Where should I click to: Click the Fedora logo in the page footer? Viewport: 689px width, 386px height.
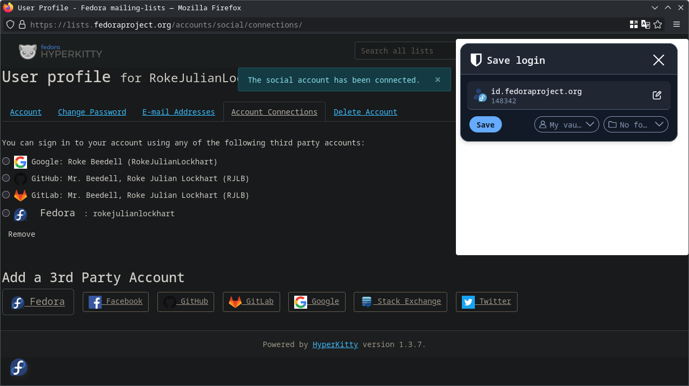(x=18, y=368)
